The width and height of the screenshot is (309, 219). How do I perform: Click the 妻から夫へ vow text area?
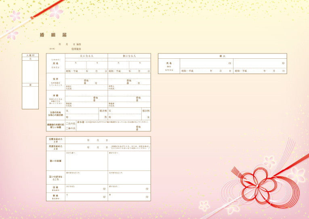coord(129,162)
